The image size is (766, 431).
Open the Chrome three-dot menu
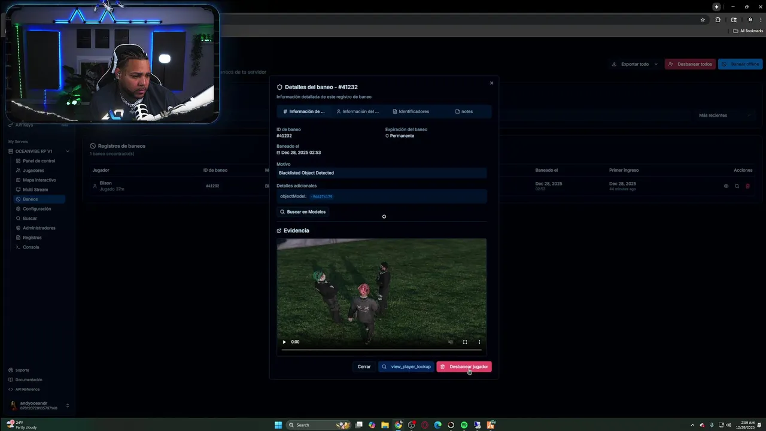click(761, 20)
